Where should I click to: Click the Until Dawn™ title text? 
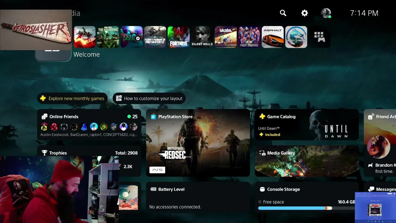[x=269, y=128]
